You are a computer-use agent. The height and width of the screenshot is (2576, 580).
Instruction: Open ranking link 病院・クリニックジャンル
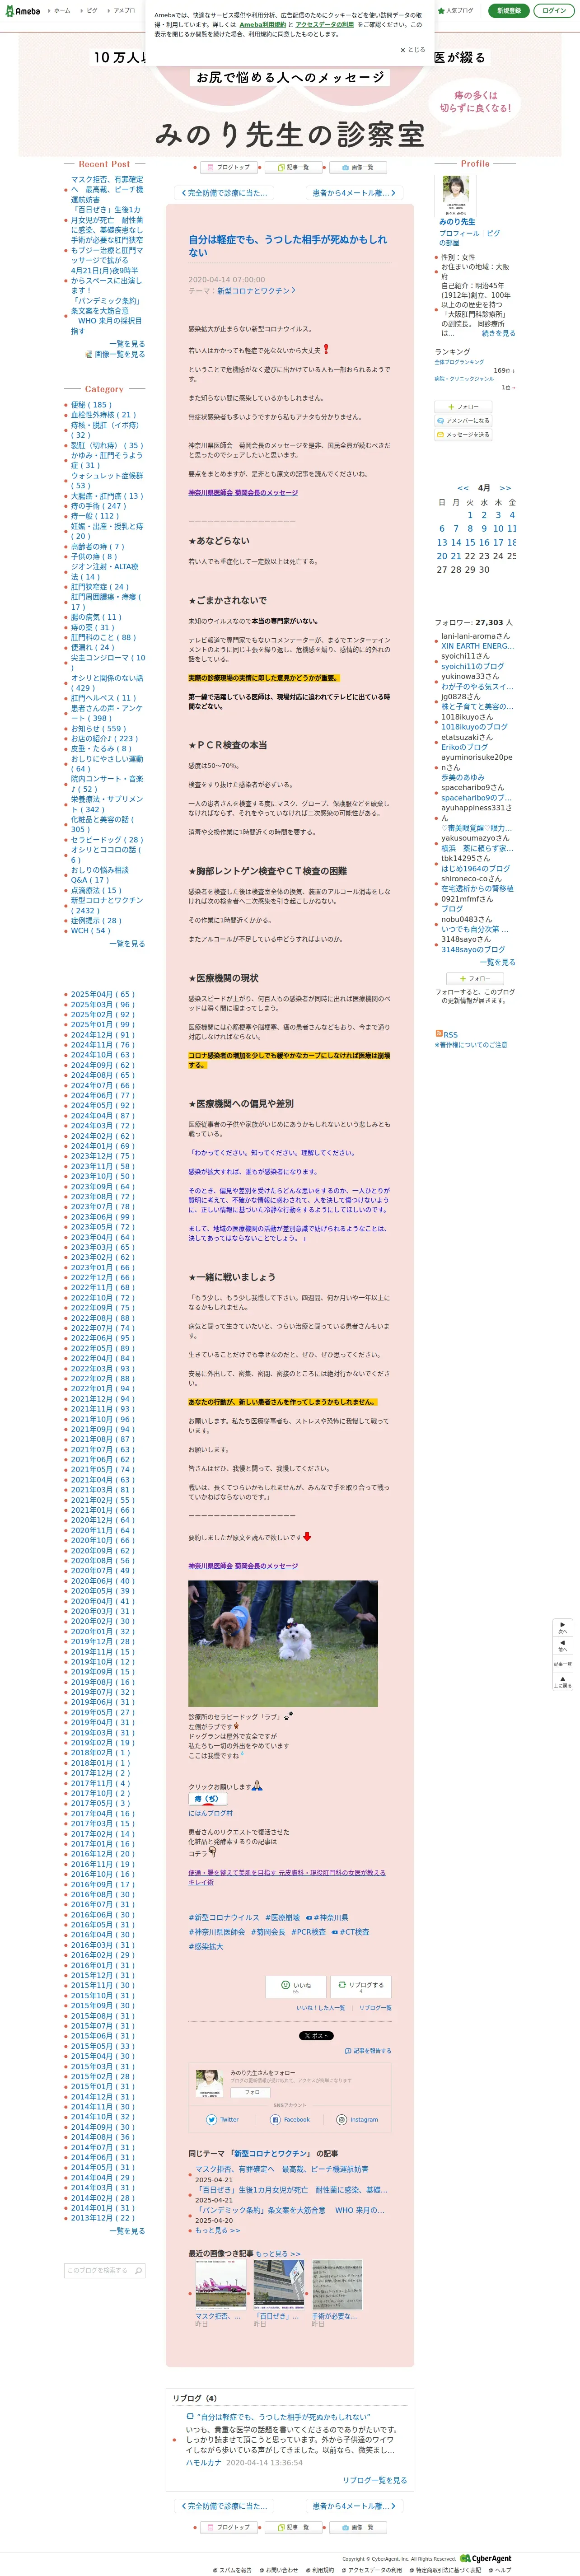click(464, 378)
